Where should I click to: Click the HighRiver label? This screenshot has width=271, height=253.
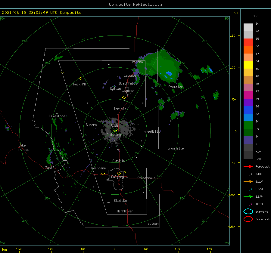pos(125,211)
